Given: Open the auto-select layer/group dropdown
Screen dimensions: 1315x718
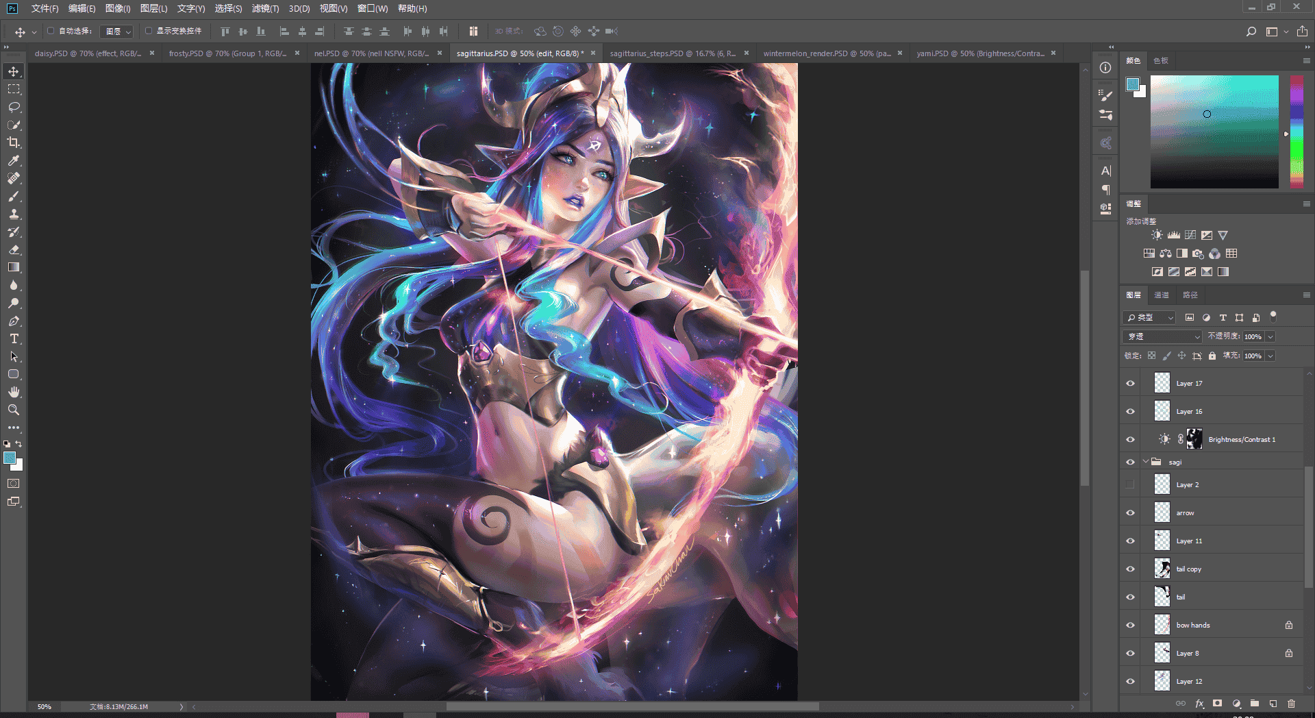Looking at the screenshot, I should pyautogui.click(x=116, y=32).
